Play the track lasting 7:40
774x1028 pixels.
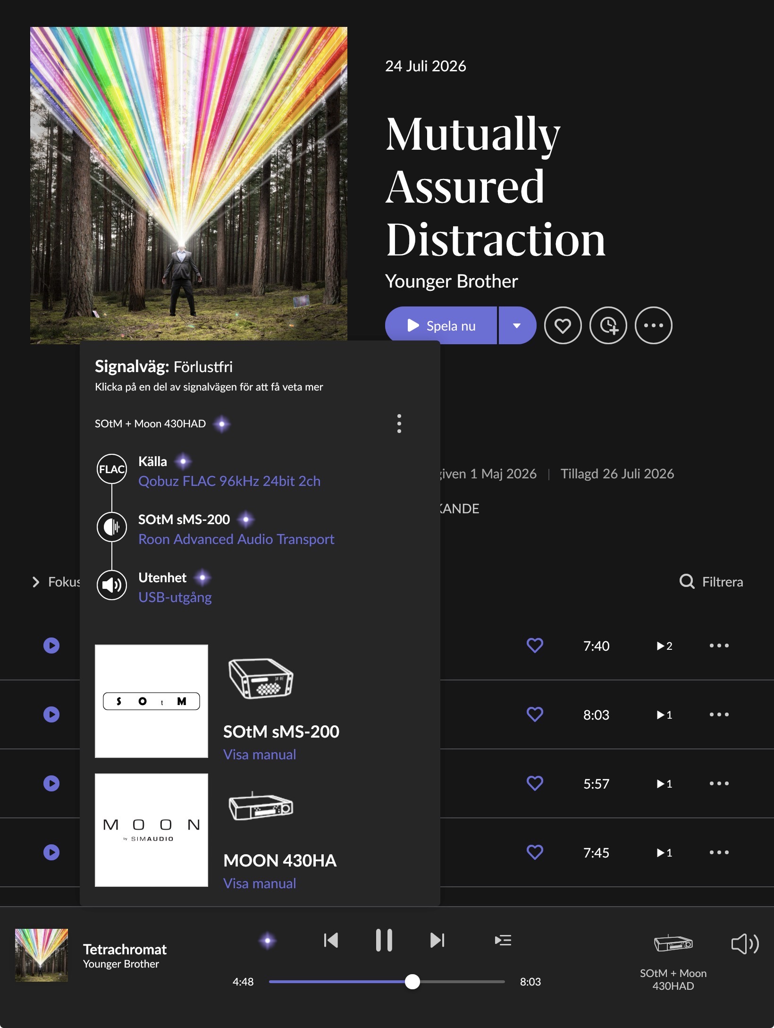pos(51,646)
